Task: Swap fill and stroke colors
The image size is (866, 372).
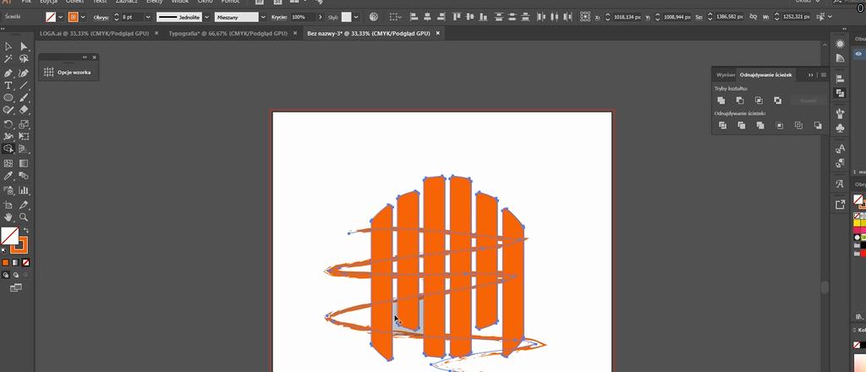Action: pyautogui.click(x=25, y=230)
